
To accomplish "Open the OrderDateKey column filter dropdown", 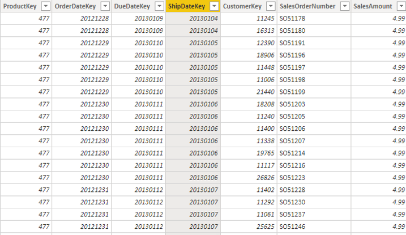I will (105, 6).
